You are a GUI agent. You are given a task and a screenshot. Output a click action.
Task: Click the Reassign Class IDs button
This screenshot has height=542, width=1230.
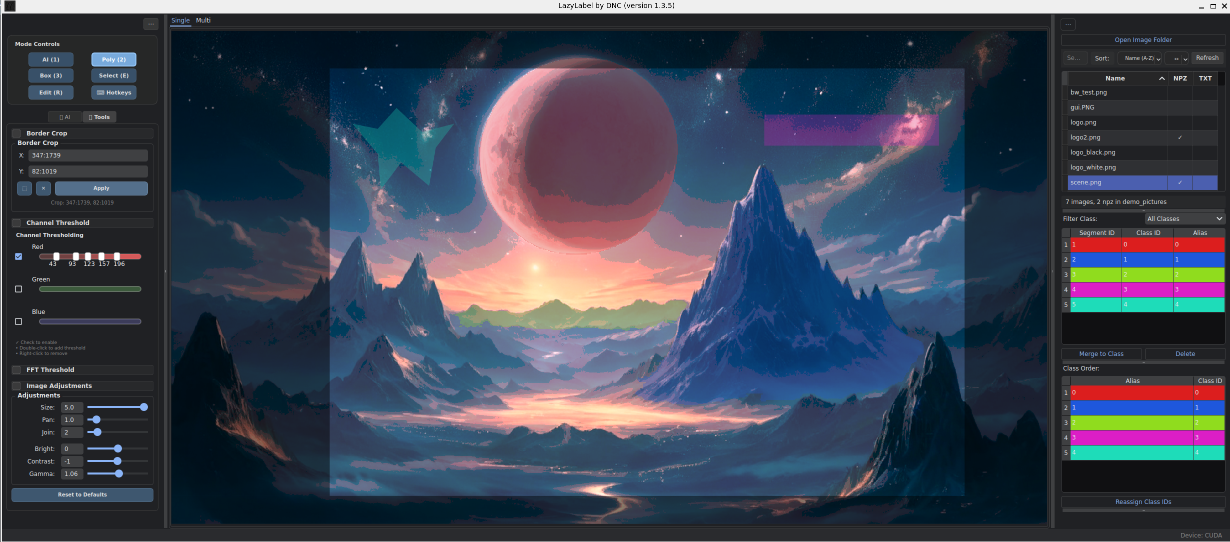[1143, 502]
